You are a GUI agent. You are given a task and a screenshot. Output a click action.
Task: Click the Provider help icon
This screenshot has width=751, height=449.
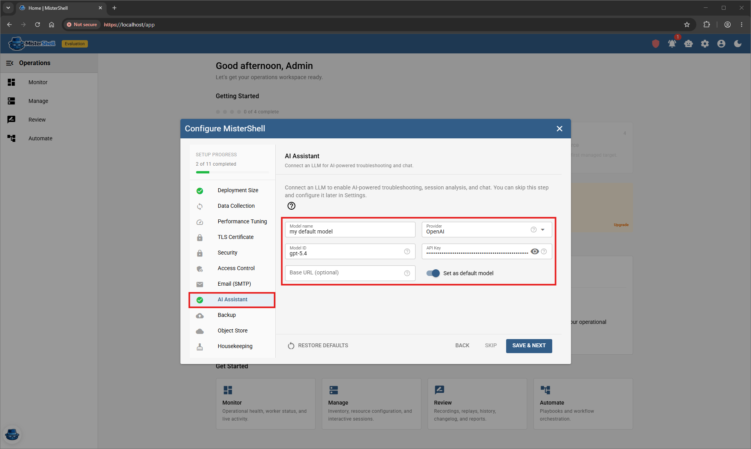tap(533, 230)
